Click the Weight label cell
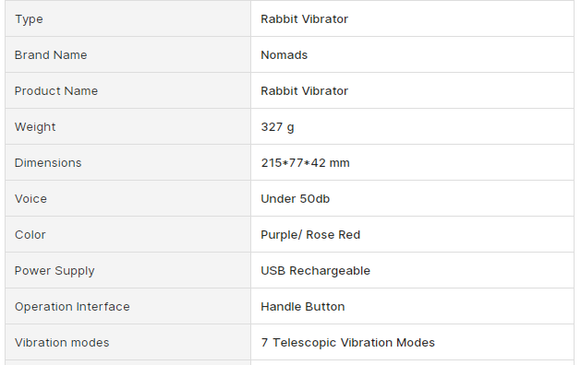This screenshot has height=365, width=581. (127, 126)
